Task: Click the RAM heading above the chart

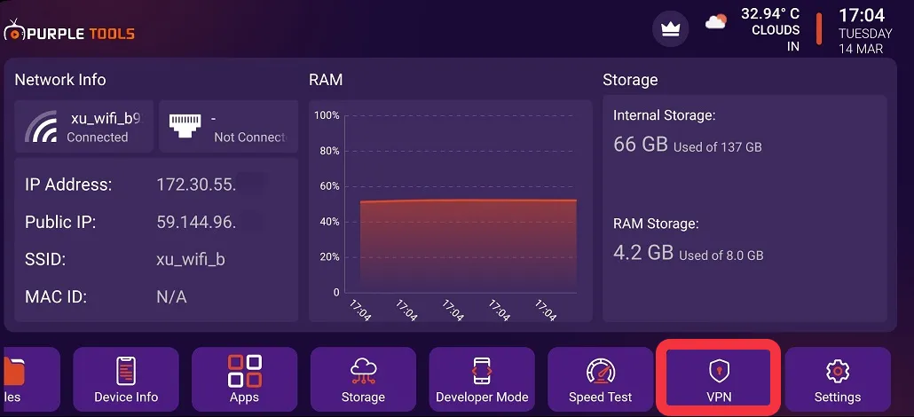Action: [326, 80]
